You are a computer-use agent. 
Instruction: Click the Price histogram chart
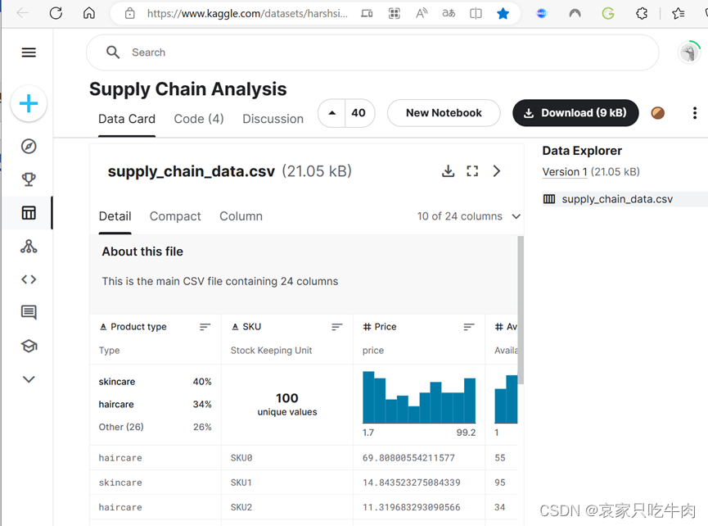pos(419,397)
